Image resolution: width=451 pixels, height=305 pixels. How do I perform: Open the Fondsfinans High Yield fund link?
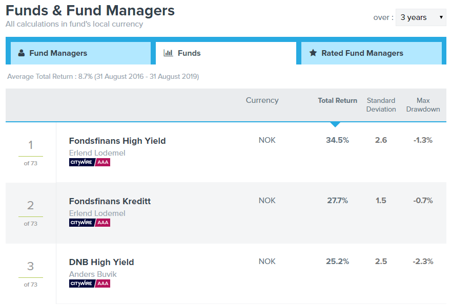point(117,141)
